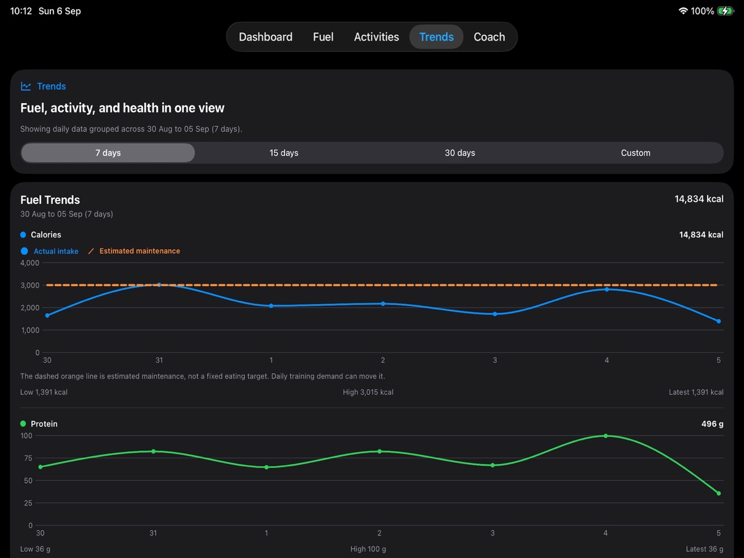Select the calories data point for day 2
Viewport: 744px width, 558px height.
(383, 304)
